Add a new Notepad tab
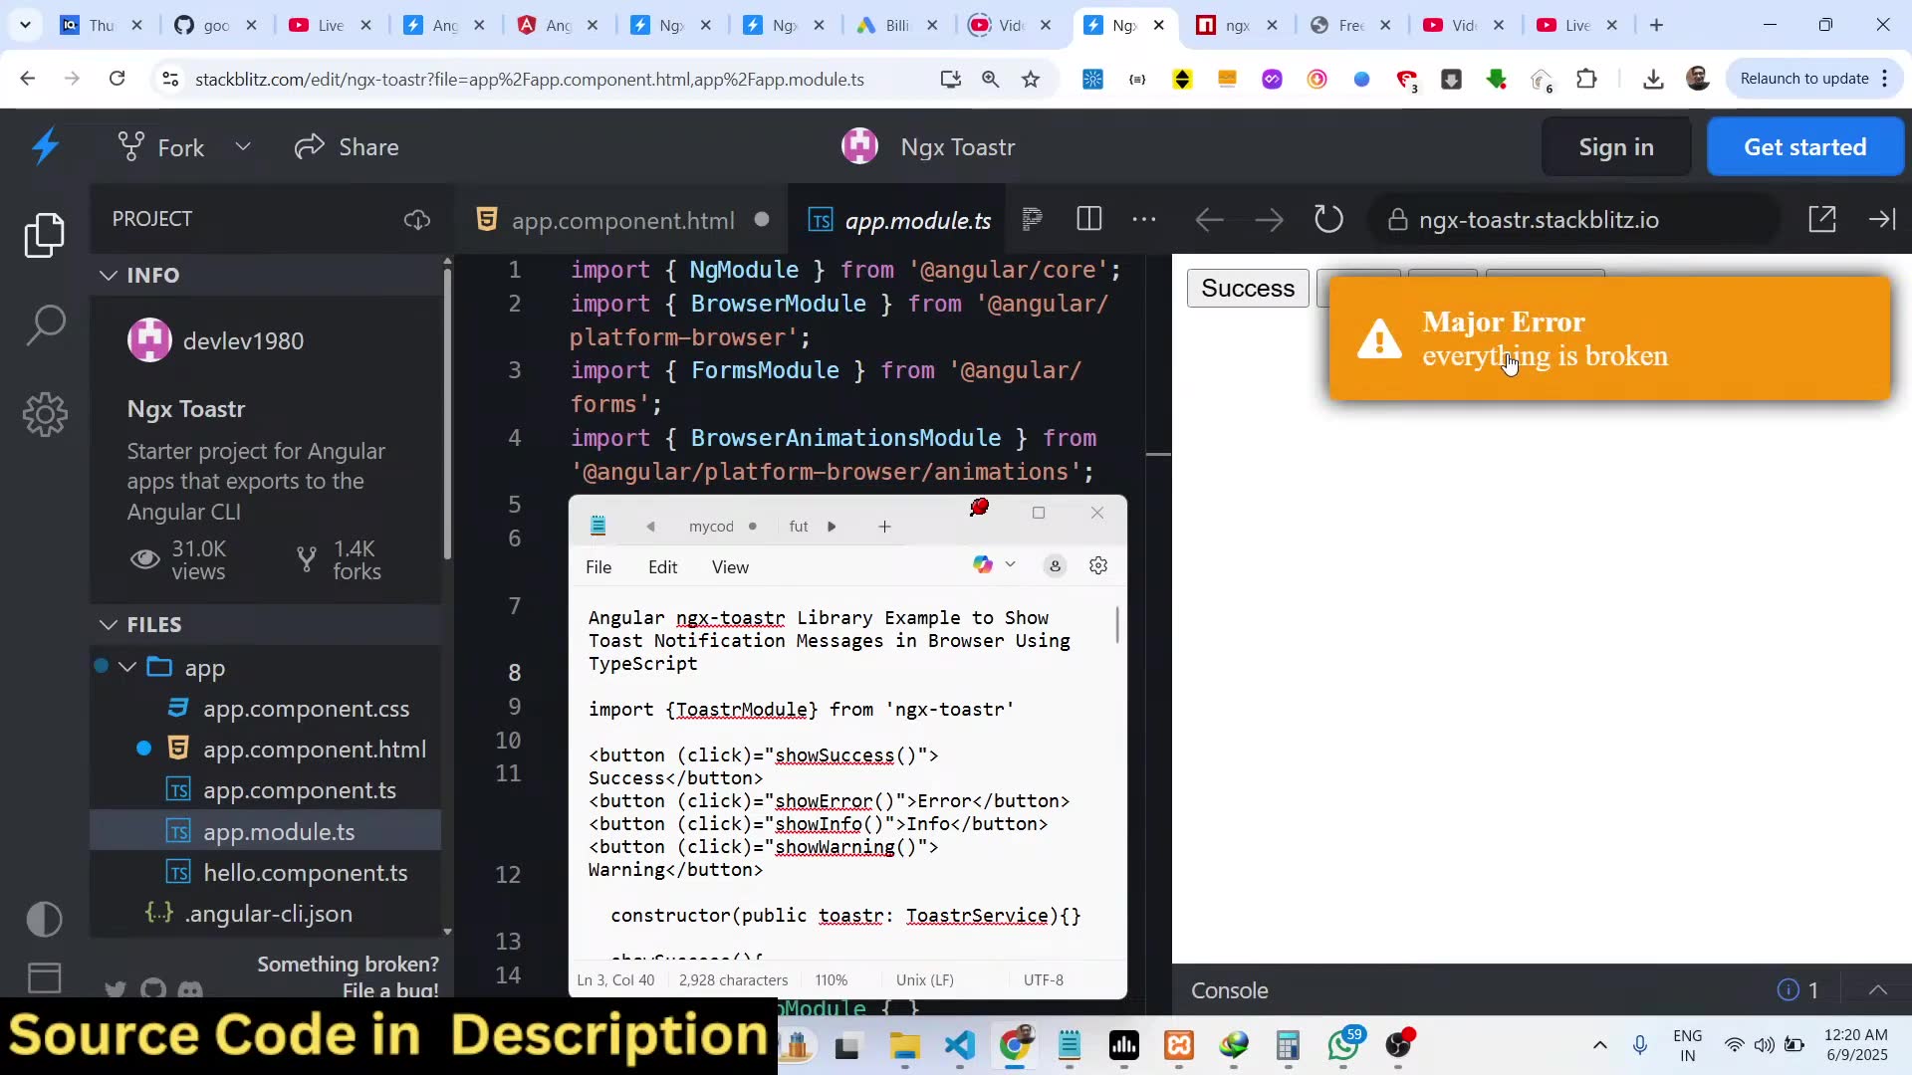Image resolution: width=1912 pixels, height=1075 pixels. coord(884,527)
